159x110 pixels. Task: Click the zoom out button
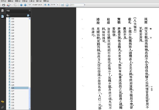coord(45,5)
